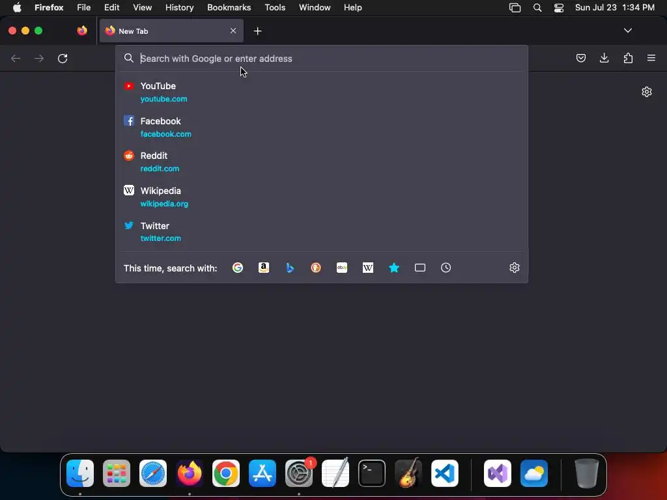Open Firefox View pinned icon
Image resolution: width=667 pixels, height=500 pixels.
click(82, 31)
